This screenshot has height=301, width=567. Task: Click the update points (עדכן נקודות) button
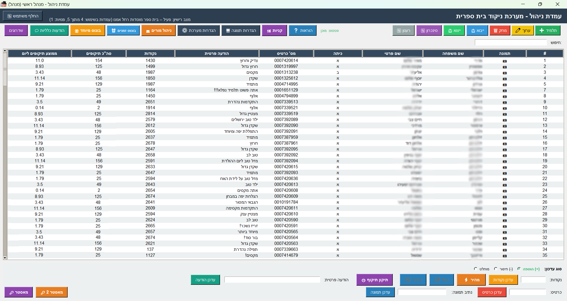point(503,280)
